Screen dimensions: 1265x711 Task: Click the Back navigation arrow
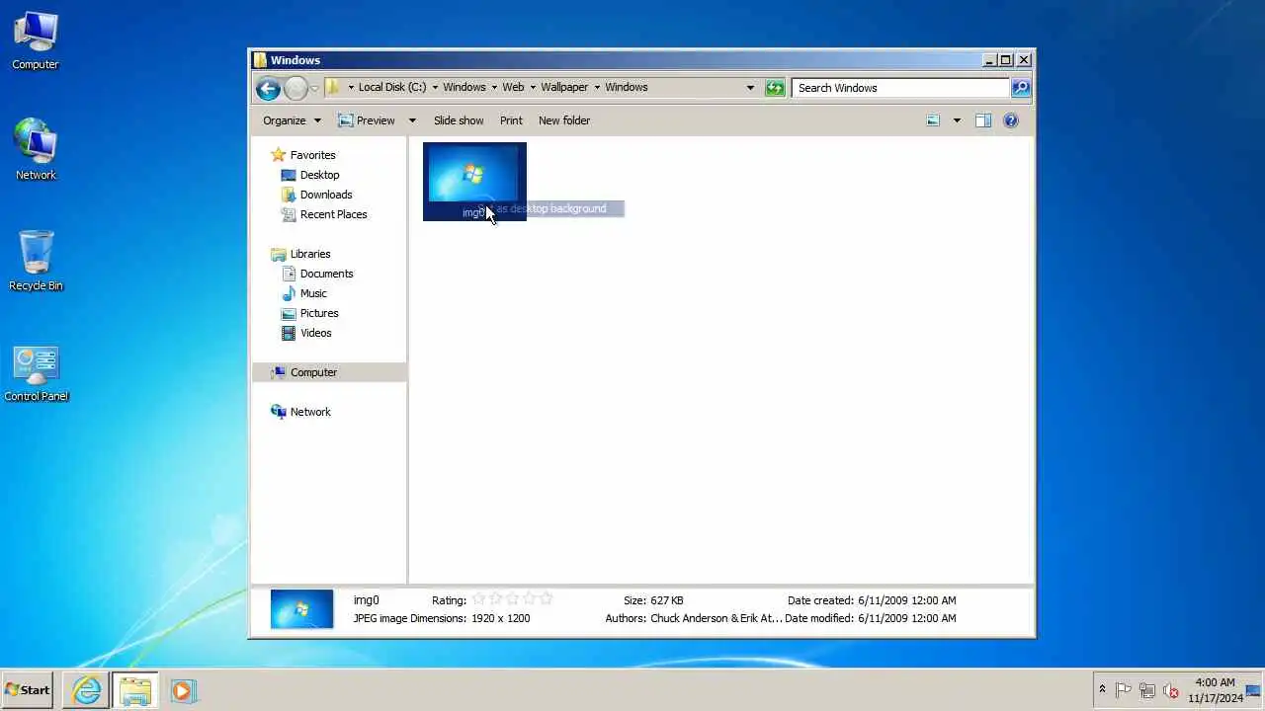(268, 88)
